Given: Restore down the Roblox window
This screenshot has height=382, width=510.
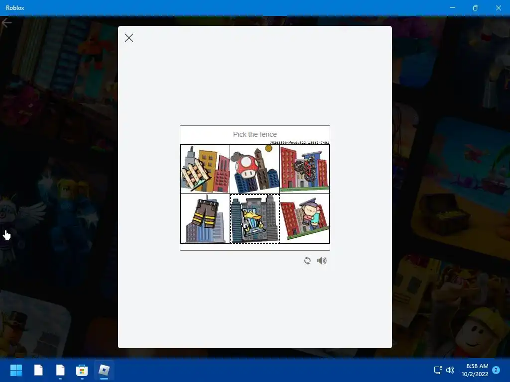Looking at the screenshot, I should tap(476, 8).
